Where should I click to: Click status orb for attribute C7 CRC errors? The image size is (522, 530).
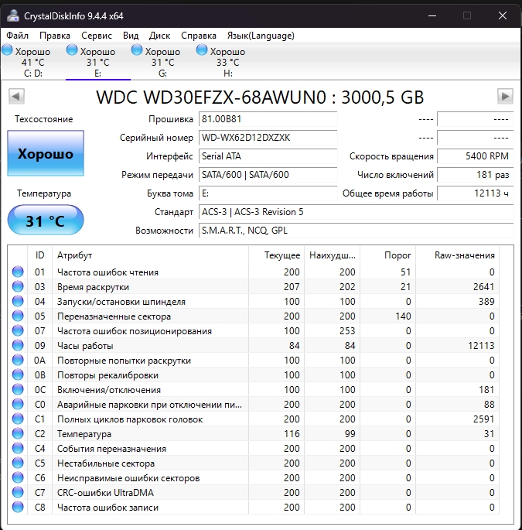pos(18,493)
